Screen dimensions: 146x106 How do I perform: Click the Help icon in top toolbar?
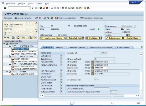pyautogui.click(x=85, y=8)
